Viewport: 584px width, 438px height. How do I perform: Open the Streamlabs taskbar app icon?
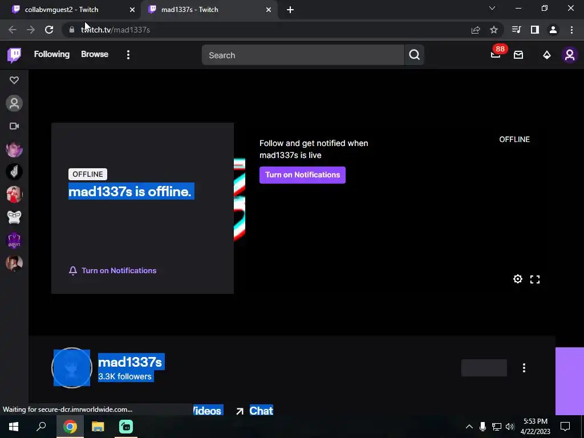coord(126,427)
